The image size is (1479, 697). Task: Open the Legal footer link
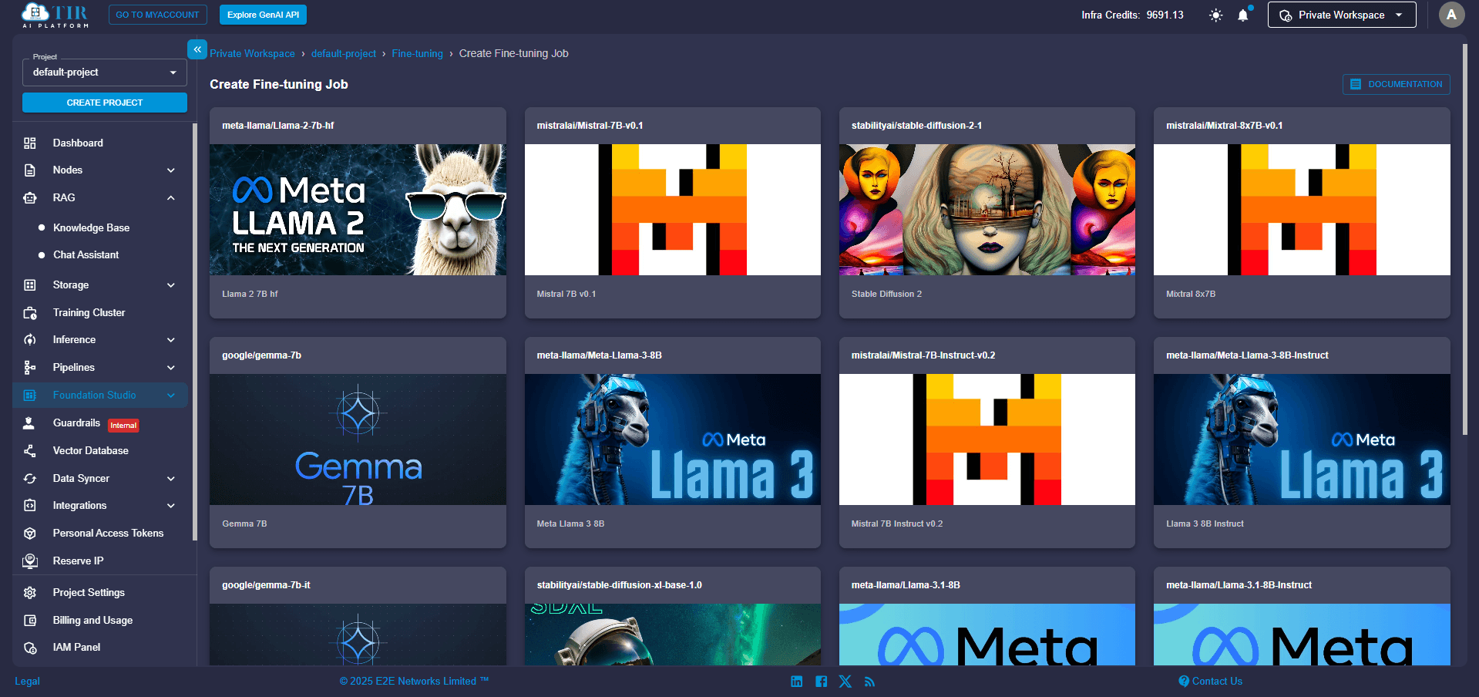27,682
